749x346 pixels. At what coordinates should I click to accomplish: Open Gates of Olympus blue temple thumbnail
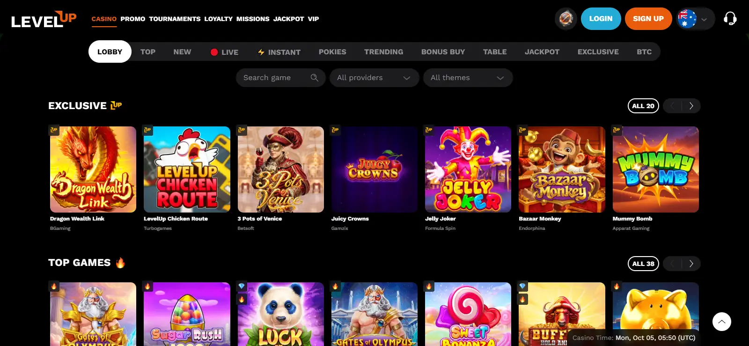pyautogui.click(x=374, y=314)
